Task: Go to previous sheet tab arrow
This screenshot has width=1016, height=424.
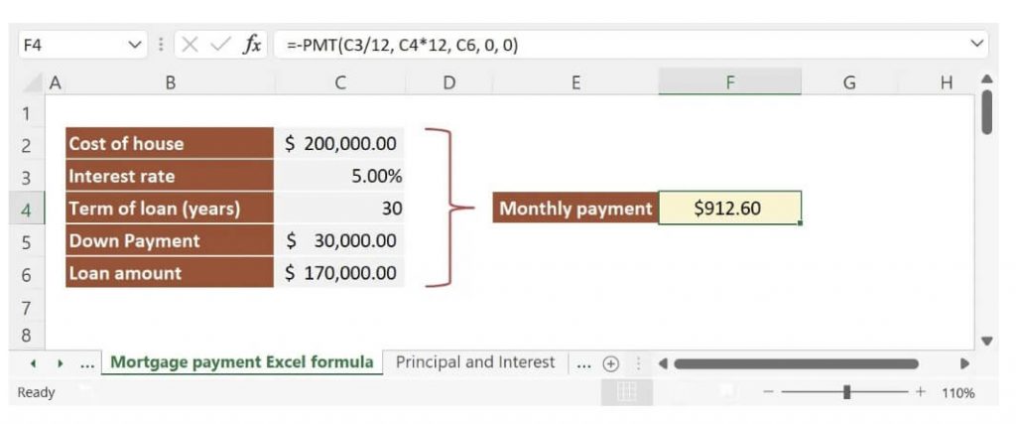Action: [33, 363]
